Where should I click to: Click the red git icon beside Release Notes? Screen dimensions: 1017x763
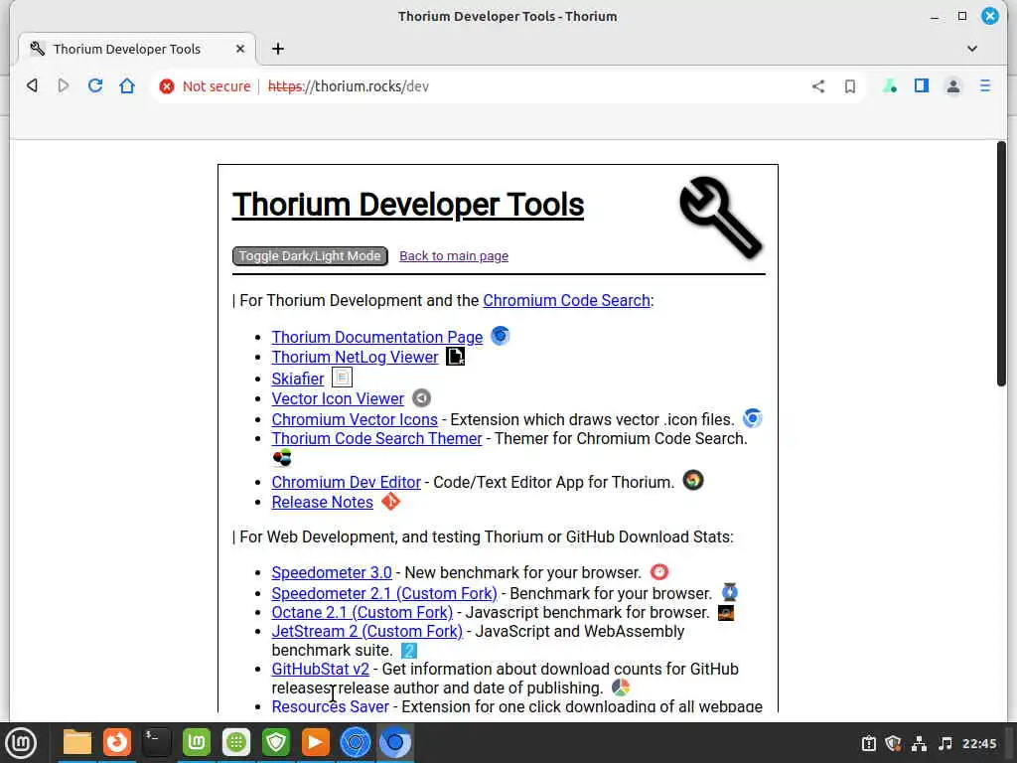tap(390, 502)
